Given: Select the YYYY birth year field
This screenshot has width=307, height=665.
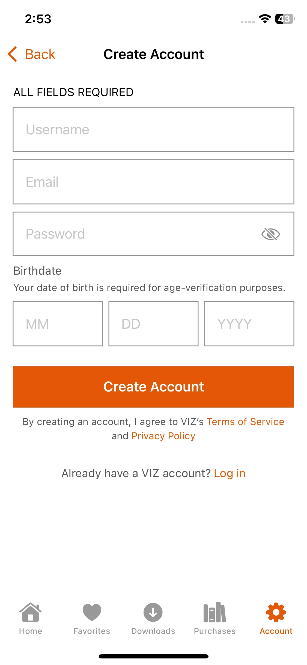Looking at the screenshot, I should point(249,324).
